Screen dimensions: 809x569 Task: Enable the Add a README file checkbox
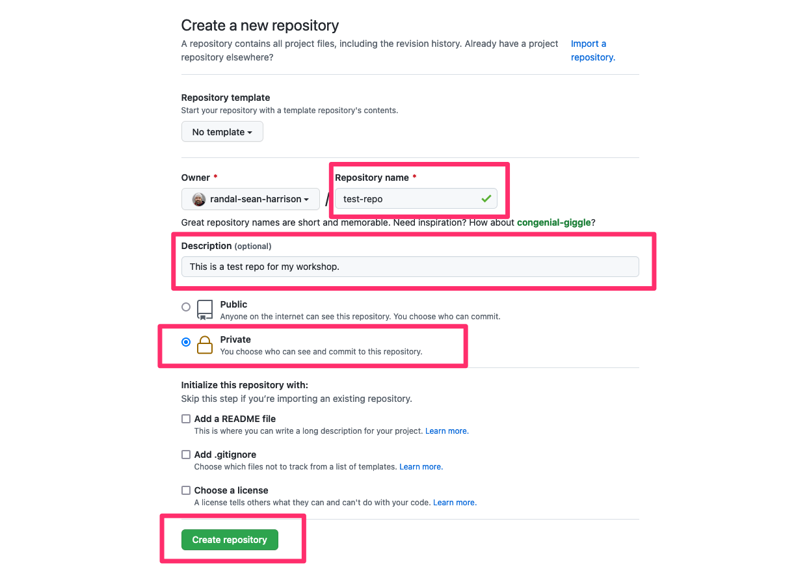pyautogui.click(x=186, y=418)
